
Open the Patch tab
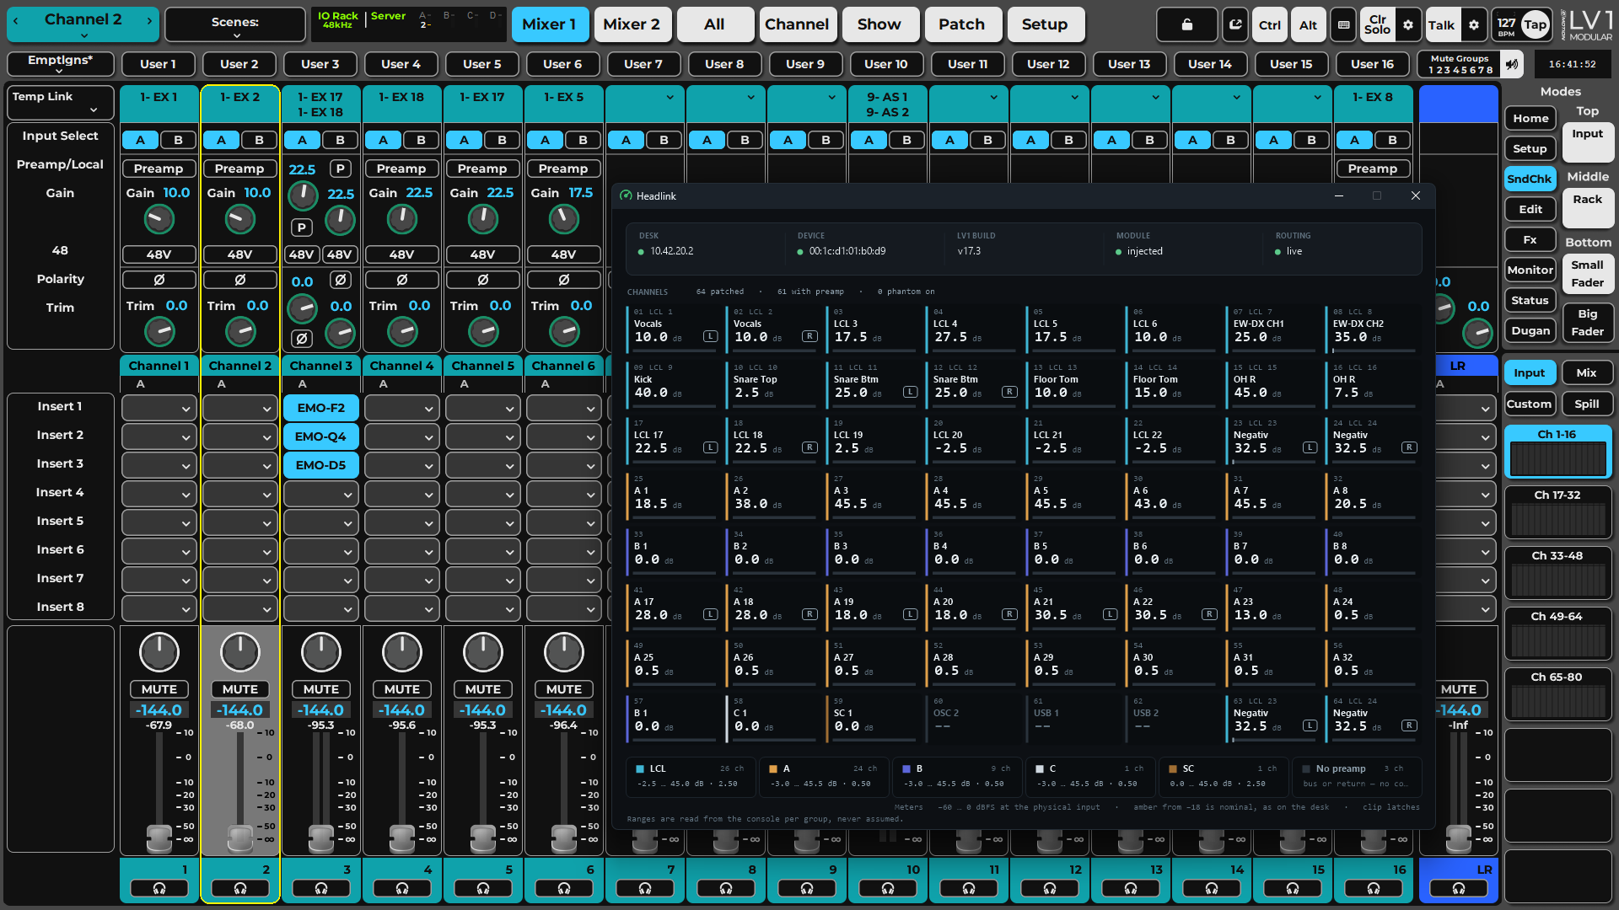962,24
